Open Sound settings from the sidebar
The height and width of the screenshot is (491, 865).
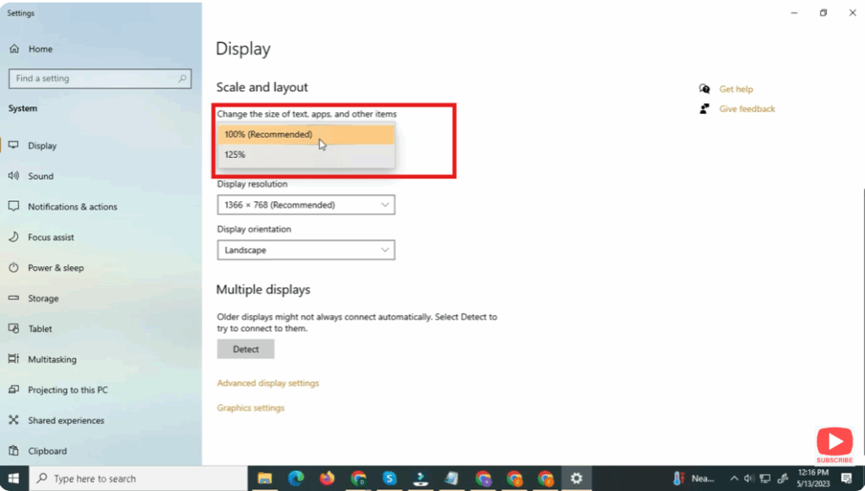(x=40, y=176)
